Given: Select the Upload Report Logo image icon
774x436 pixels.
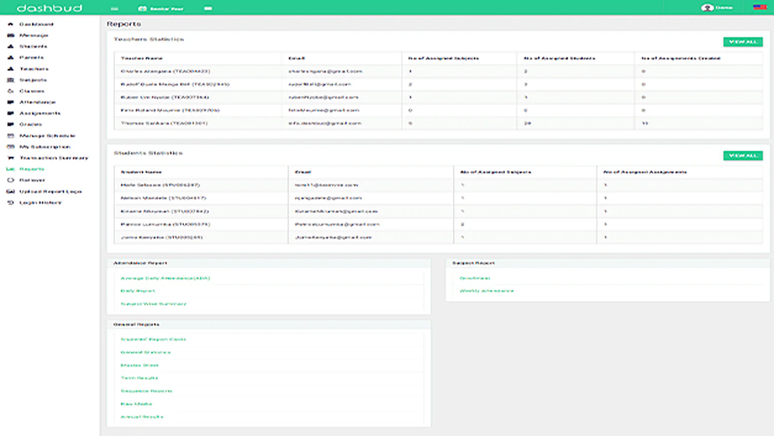Looking at the screenshot, I should coord(11,192).
